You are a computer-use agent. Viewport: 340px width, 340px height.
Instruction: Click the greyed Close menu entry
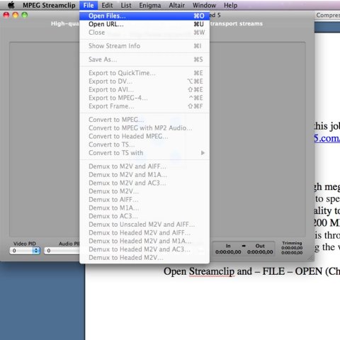[x=144, y=33]
